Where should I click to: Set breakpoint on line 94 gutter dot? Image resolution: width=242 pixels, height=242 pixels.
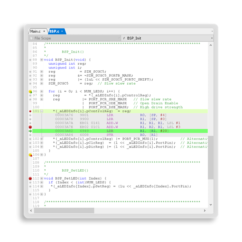pyautogui.click(x=30, y=84)
